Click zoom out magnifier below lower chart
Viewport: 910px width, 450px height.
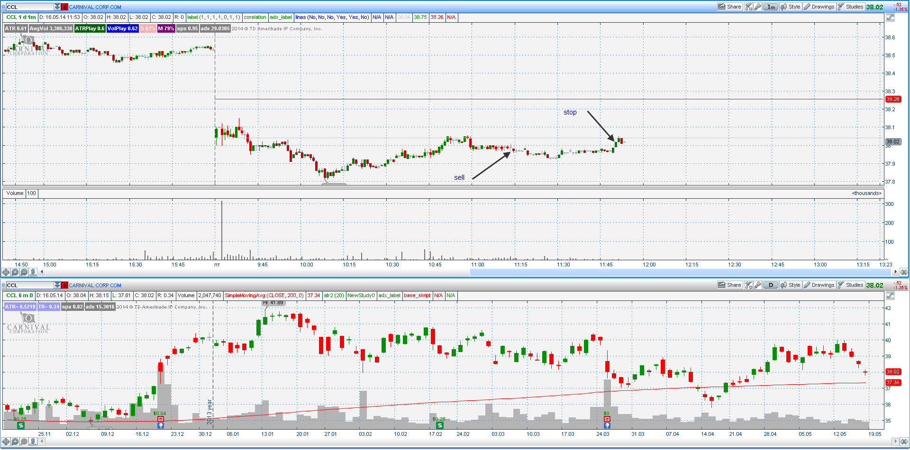pos(24,441)
